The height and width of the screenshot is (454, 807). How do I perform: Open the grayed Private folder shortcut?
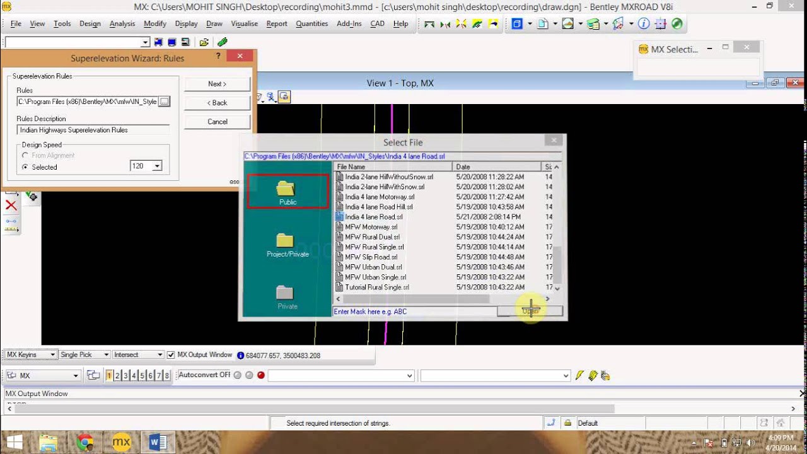[287, 297]
